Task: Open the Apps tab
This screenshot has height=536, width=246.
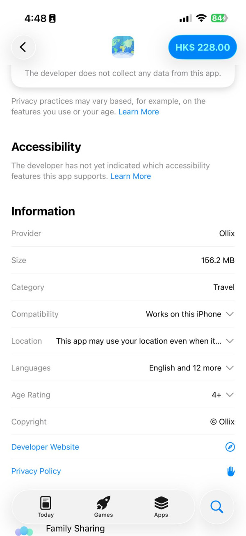Action: [x=161, y=506]
